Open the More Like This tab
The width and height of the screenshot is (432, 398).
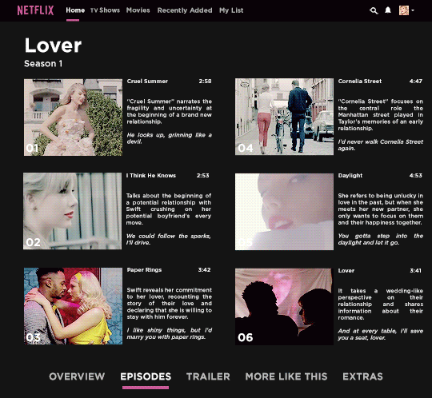click(286, 376)
